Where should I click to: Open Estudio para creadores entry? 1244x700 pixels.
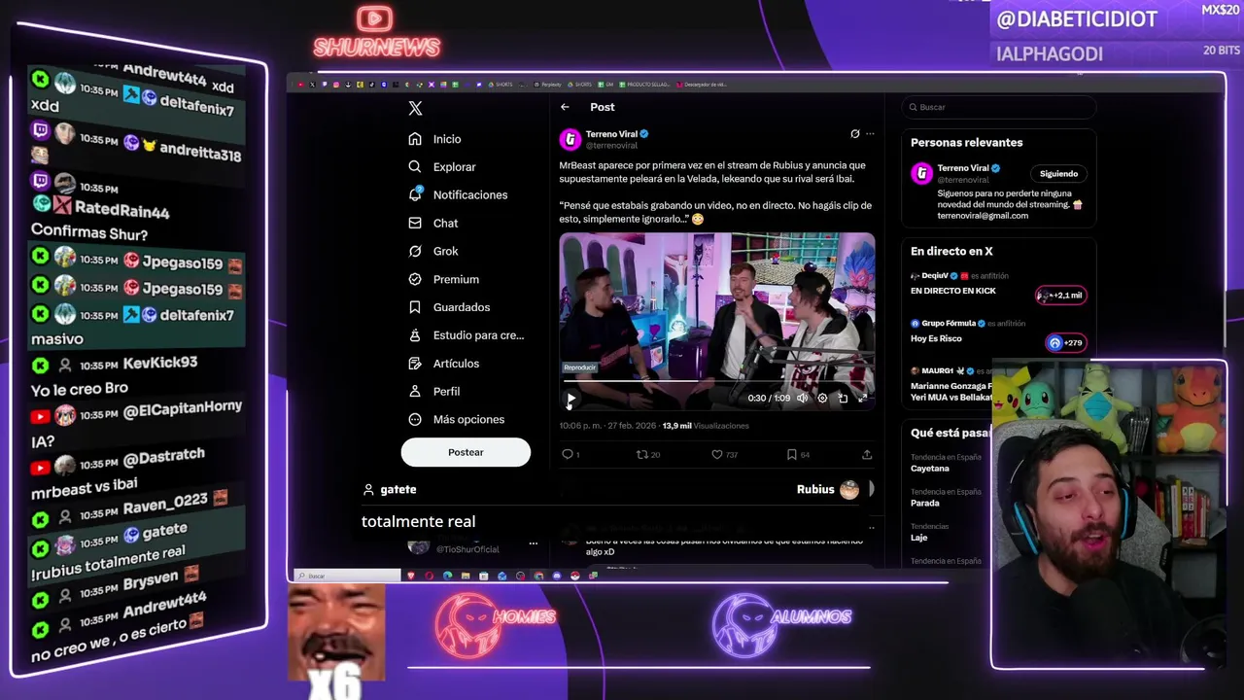point(466,335)
